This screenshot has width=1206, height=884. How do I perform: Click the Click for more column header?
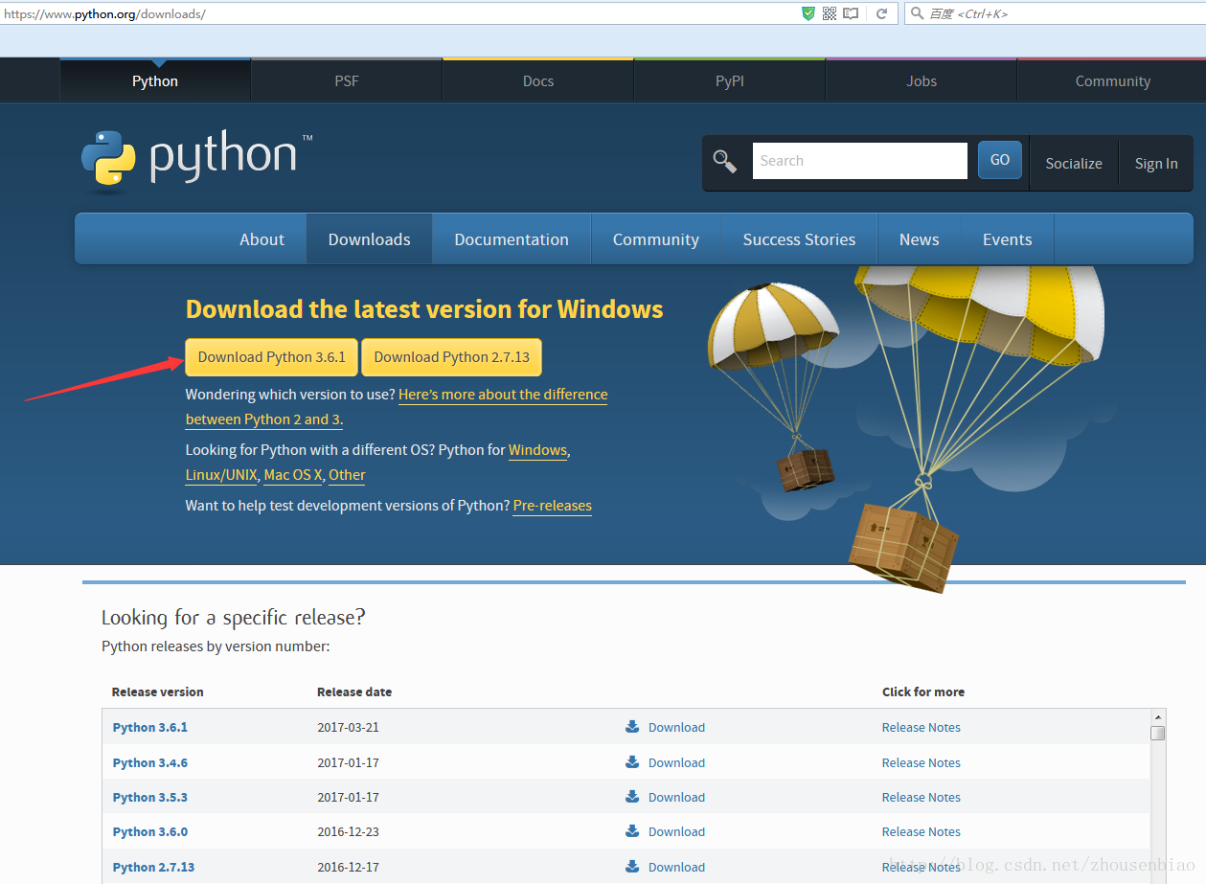tap(923, 691)
